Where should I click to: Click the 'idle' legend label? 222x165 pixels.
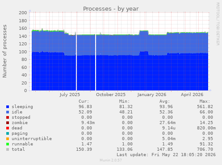(x=17, y=112)
